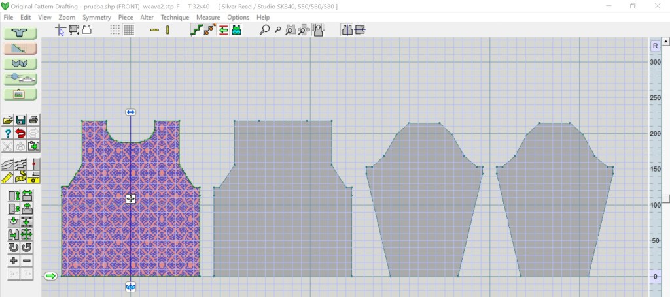Undo with the red arrow icon
The height and width of the screenshot is (297, 670).
pyautogui.click(x=21, y=133)
